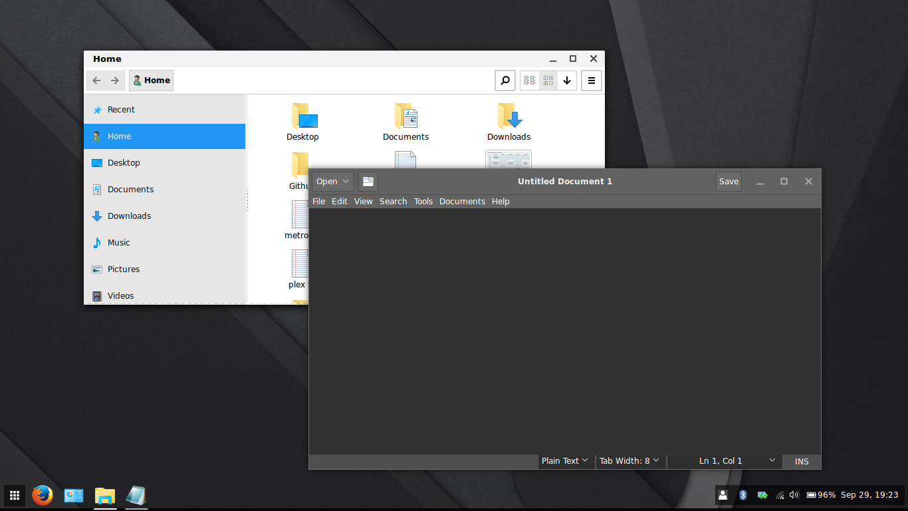
Task: Select Downloads in file manager sidebar
Action: click(x=165, y=216)
